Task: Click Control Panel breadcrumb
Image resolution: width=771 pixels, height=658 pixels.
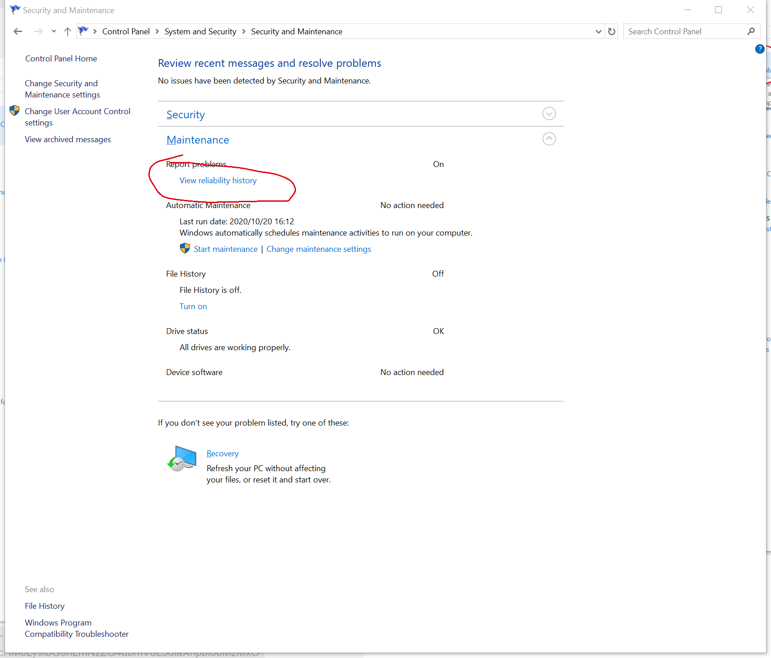Action: tap(126, 31)
